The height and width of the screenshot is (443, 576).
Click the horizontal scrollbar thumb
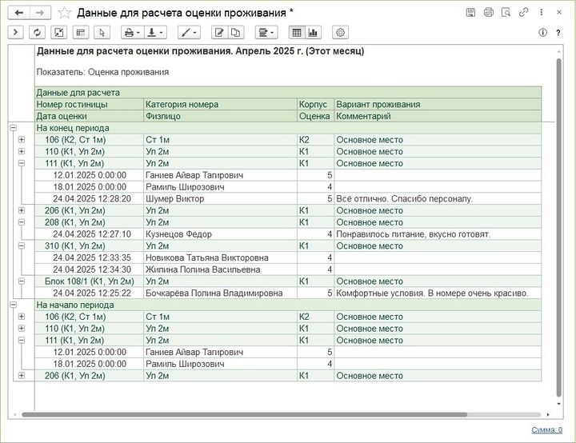[244, 415]
